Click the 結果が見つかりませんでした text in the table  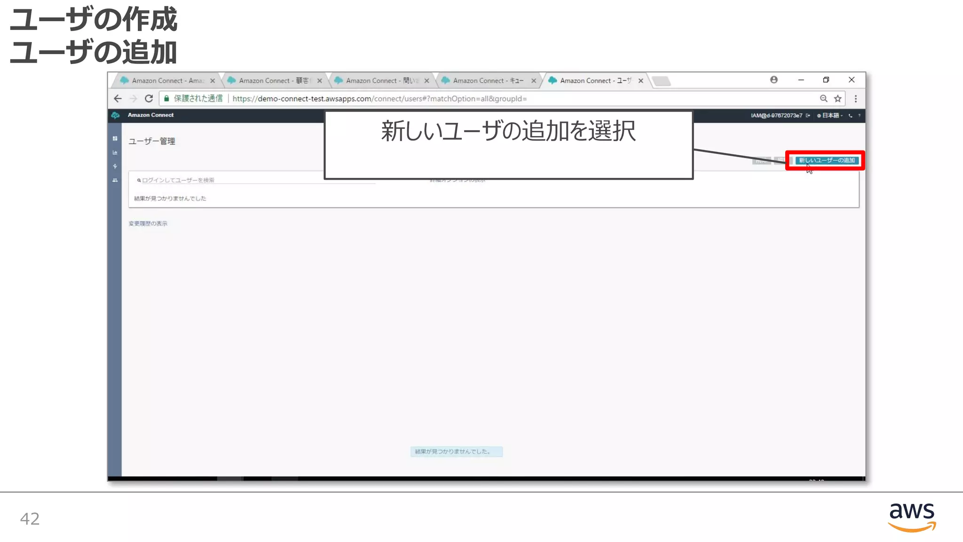click(170, 198)
